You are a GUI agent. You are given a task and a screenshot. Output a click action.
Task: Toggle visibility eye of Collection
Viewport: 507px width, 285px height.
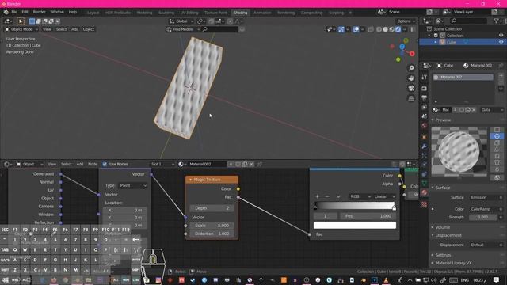[x=501, y=36]
